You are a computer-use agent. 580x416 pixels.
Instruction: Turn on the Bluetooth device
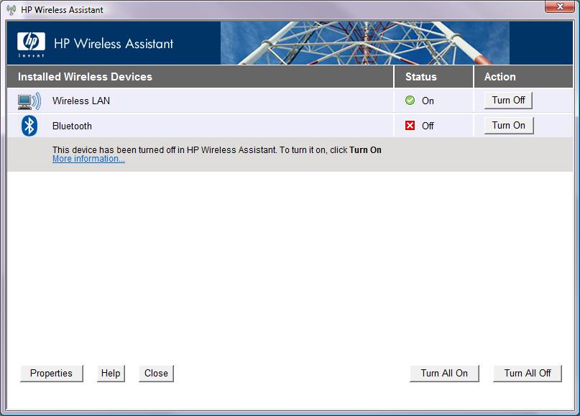pyautogui.click(x=509, y=125)
